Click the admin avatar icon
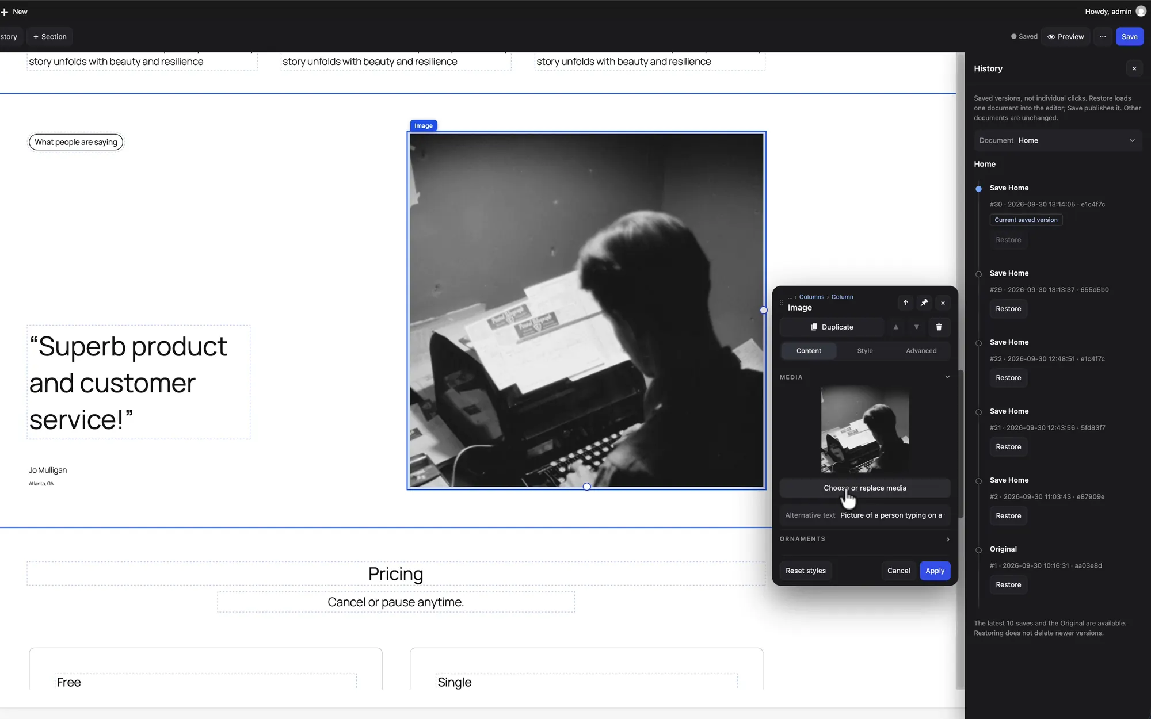This screenshot has height=719, width=1151. point(1141,12)
